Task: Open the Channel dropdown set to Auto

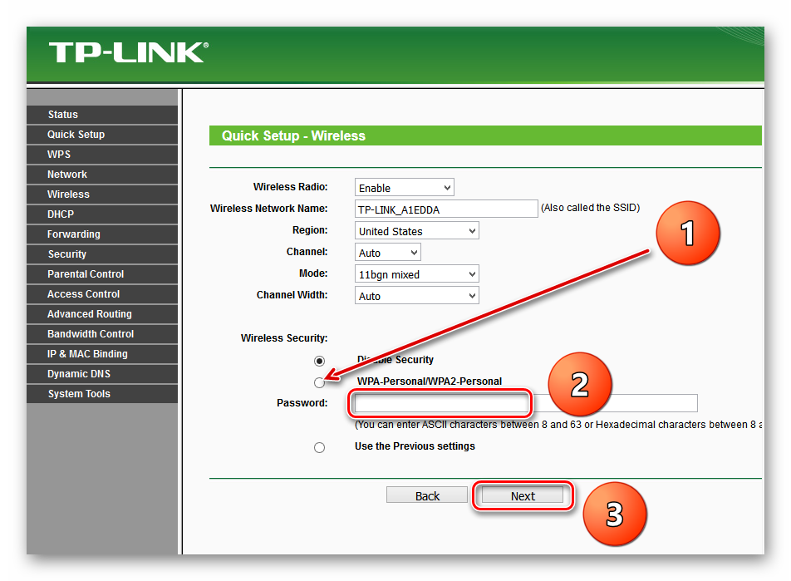Action: coord(387,253)
